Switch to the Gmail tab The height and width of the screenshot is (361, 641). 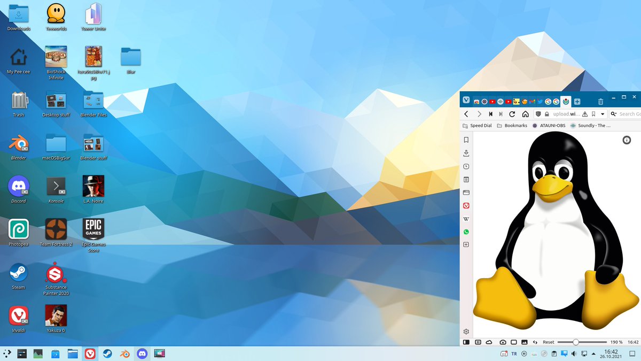[x=532, y=102]
